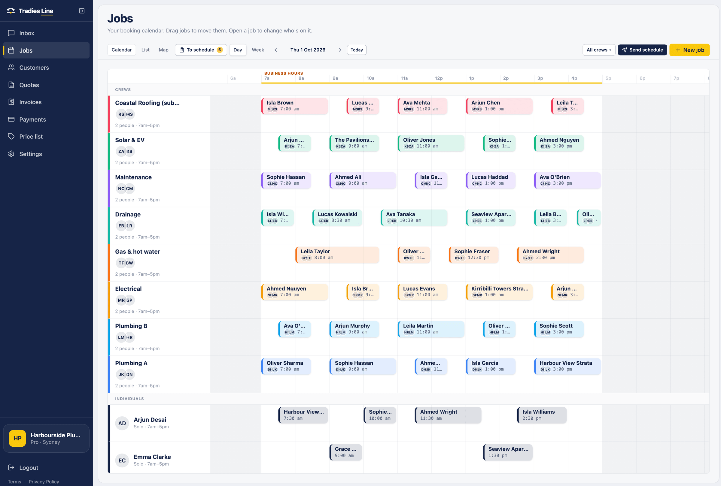Open Oliver Sharma 7:00 am job
This screenshot has width=721, height=486.
pyautogui.click(x=286, y=366)
